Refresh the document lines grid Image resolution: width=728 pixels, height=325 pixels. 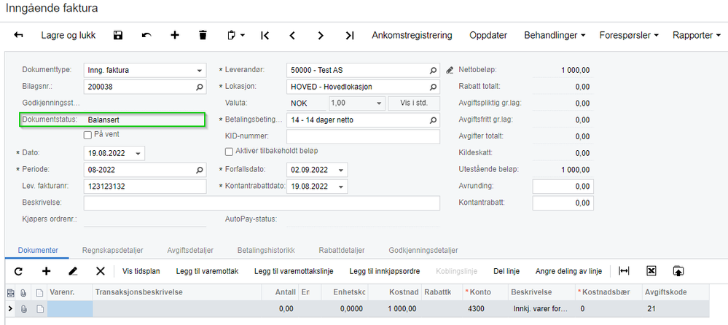18,272
